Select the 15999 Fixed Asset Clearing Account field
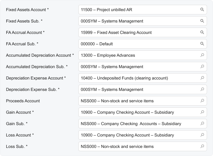The width and height of the screenshot is (213, 156). point(138,32)
